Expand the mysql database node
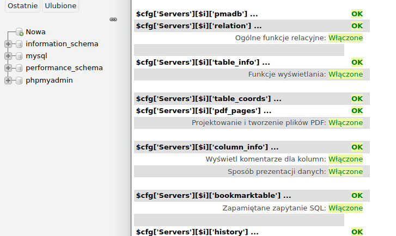 tap(8, 56)
